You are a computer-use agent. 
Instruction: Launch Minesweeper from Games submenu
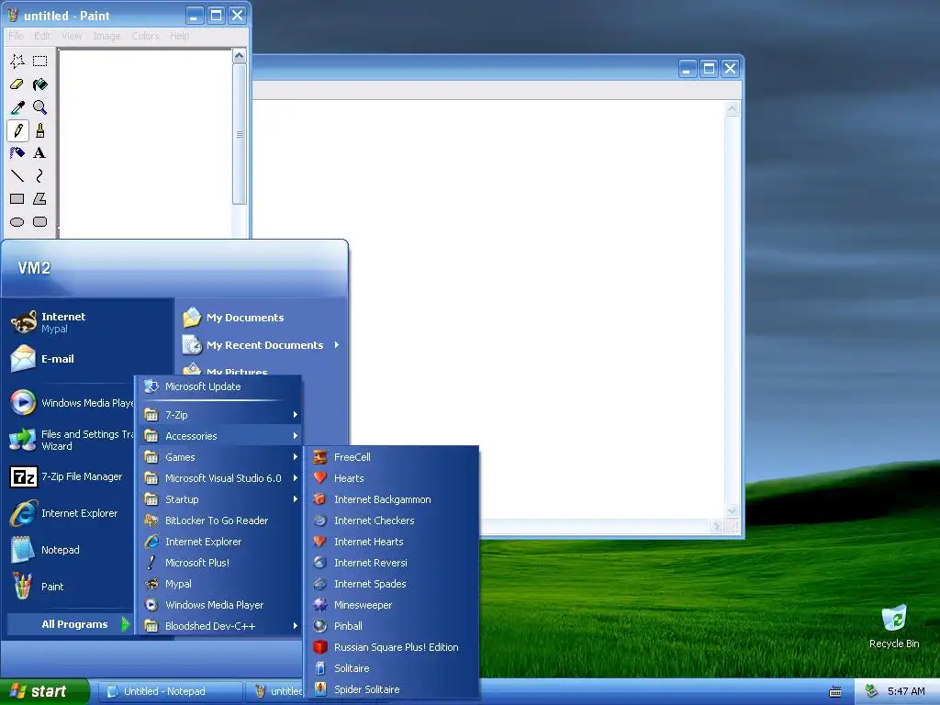tap(393, 605)
